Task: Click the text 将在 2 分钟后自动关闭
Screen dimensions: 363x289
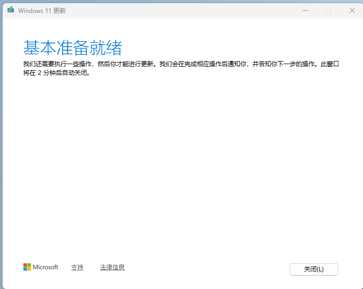Action: point(56,73)
